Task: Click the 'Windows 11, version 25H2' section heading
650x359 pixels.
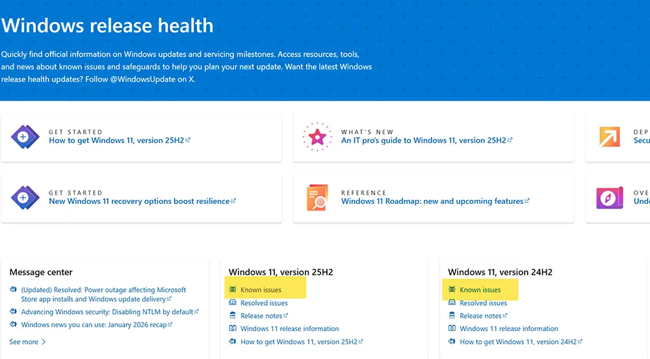Action: coord(281,272)
